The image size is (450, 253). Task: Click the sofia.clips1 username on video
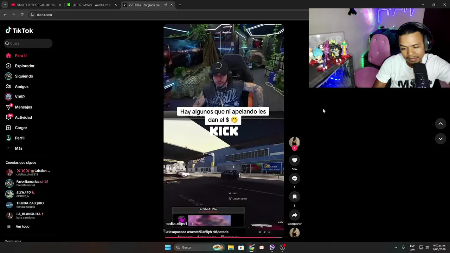click(x=176, y=224)
